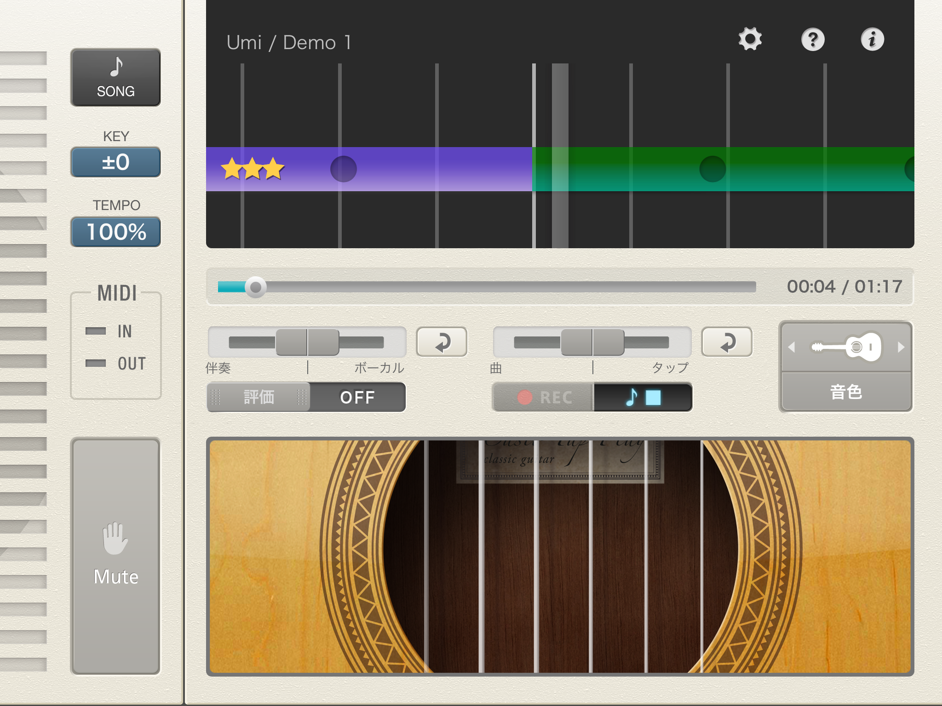This screenshot has height=706, width=942.
Task: Tap the Mute hand button
Action: [x=115, y=556]
